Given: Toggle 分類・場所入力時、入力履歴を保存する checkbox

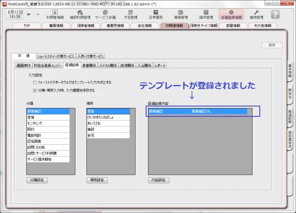Looking at the screenshot, I should point(34,90).
